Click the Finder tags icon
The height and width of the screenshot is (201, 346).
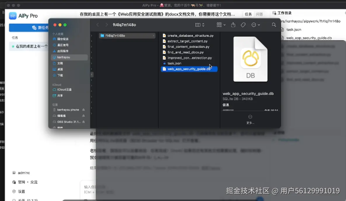click(x=243, y=25)
